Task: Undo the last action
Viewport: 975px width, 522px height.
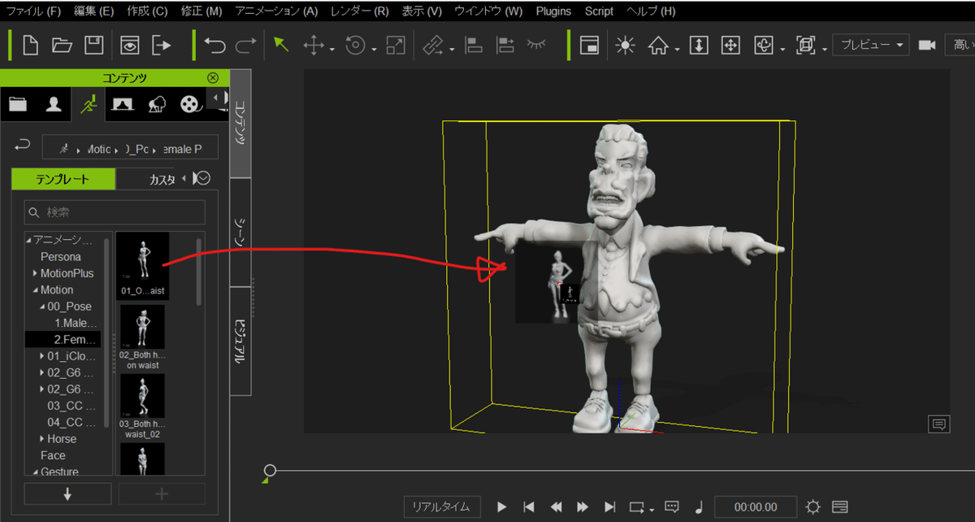Action: point(215,46)
